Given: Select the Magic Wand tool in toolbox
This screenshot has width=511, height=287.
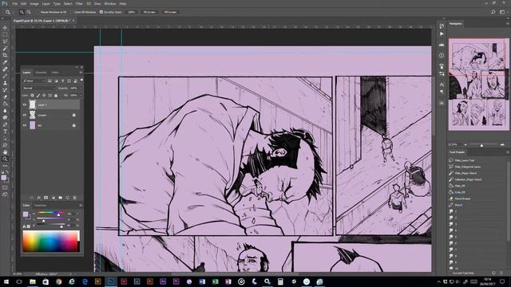Looking at the screenshot, I should pyautogui.click(x=5, y=48).
